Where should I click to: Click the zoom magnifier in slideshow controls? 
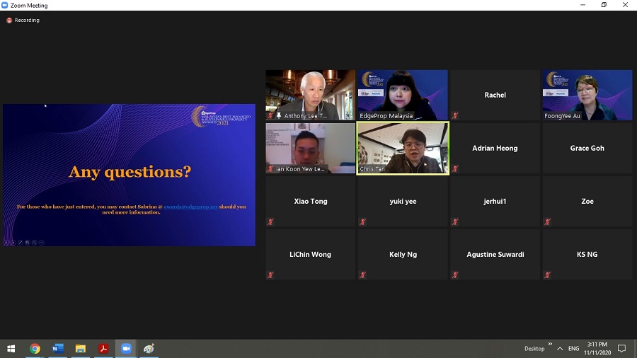tap(34, 243)
